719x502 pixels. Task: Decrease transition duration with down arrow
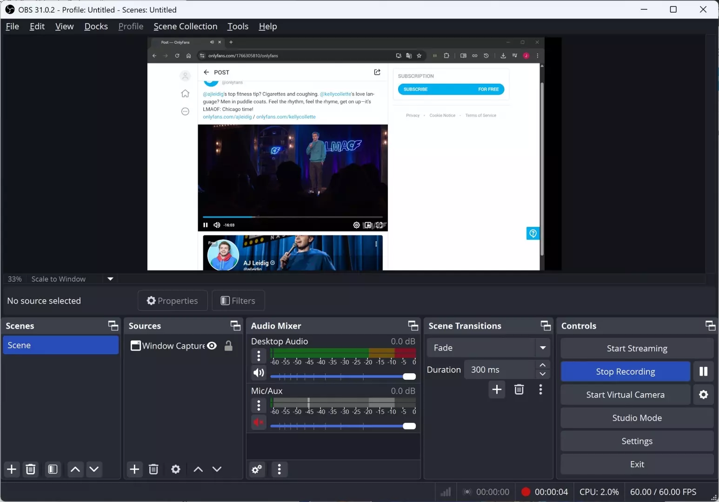[542, 374]
